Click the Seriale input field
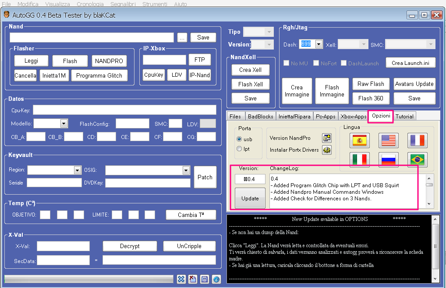This screenshot has width=446, height=288. [54, 183]
